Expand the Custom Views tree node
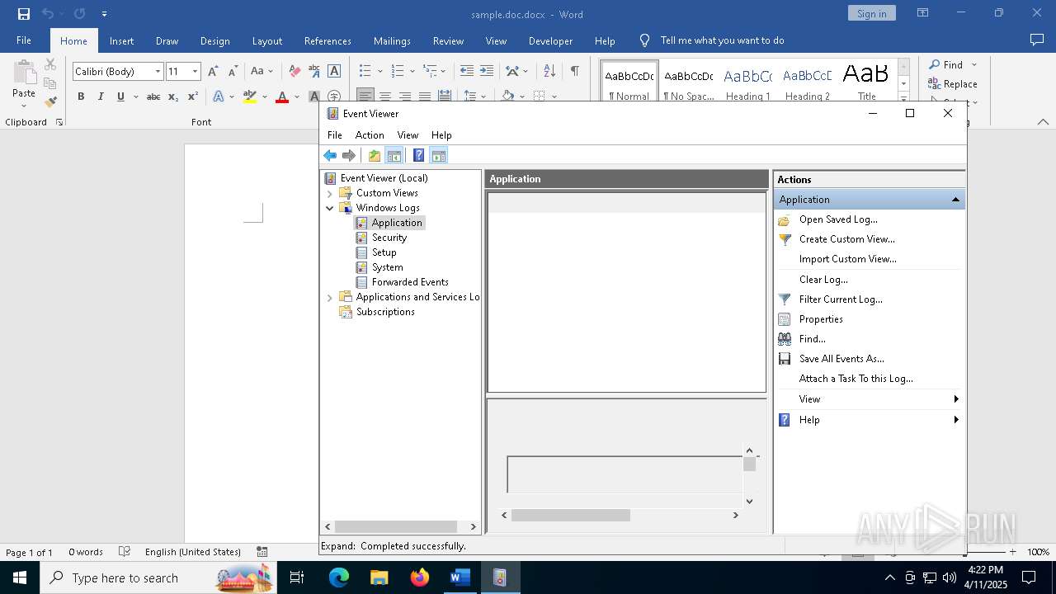This screenshot has width=1056, height=594. pyautogui.click(x=330, y=193)
